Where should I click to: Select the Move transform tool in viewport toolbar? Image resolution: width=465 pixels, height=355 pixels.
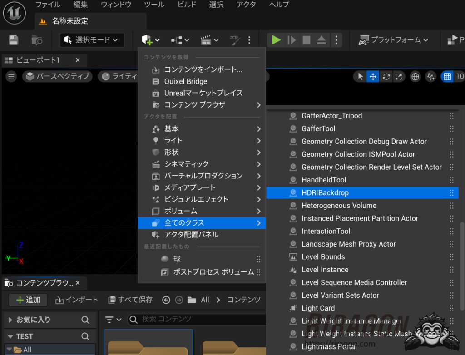(x=372, y=76)
